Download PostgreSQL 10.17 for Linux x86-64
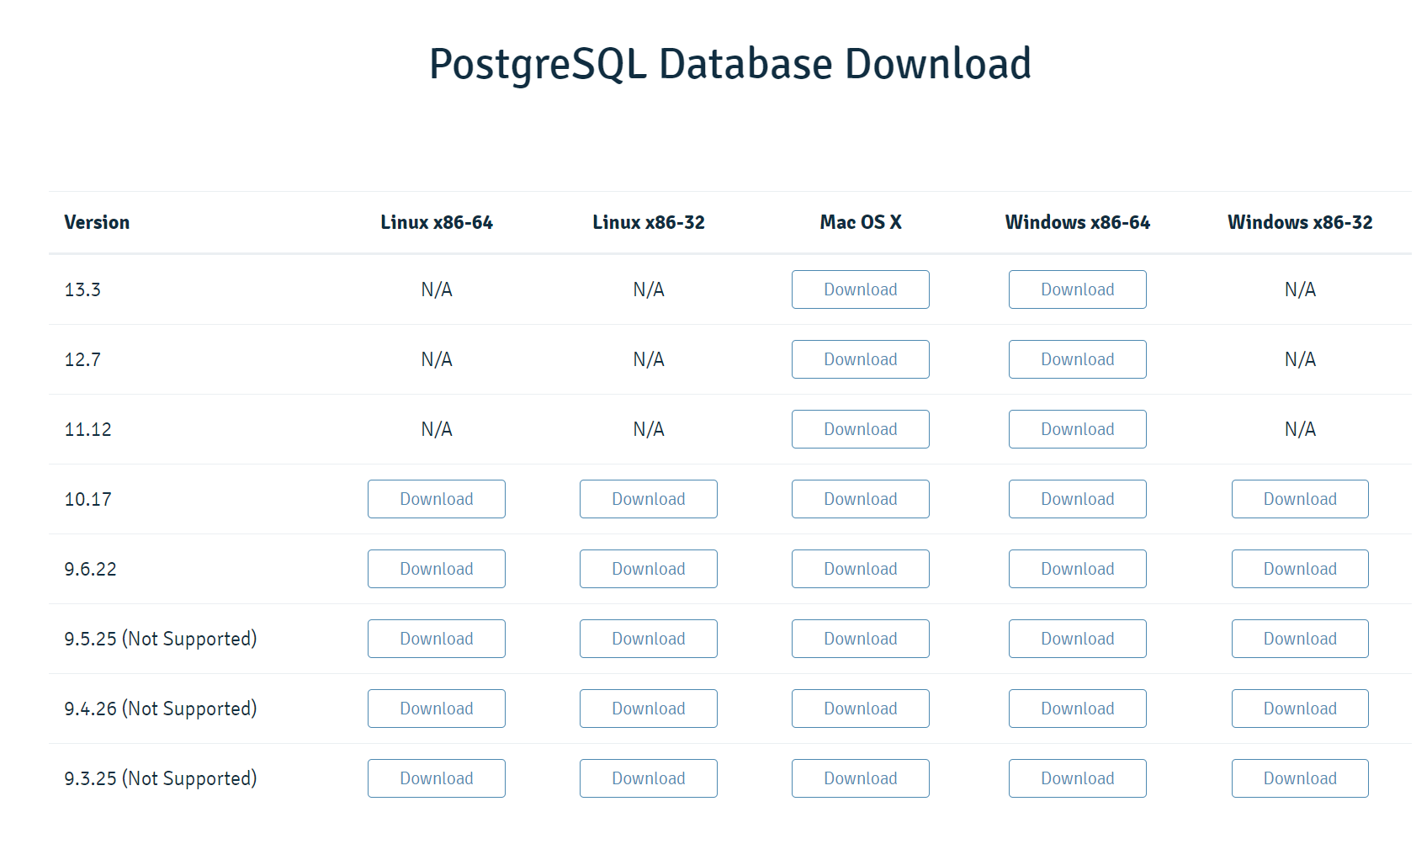 pyautogui.click(x=436, y=499)
